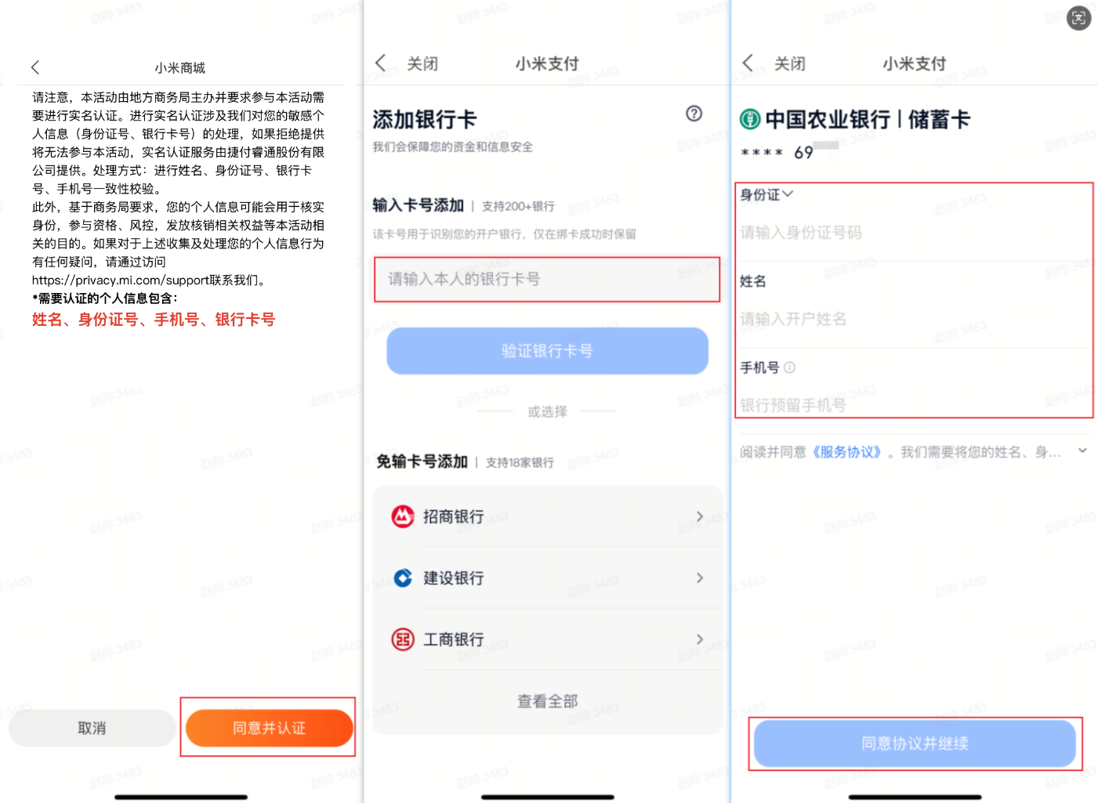The image size is (1098, 803).
Task: Open 招商银行 row chevron
Action: coord(700,516)
